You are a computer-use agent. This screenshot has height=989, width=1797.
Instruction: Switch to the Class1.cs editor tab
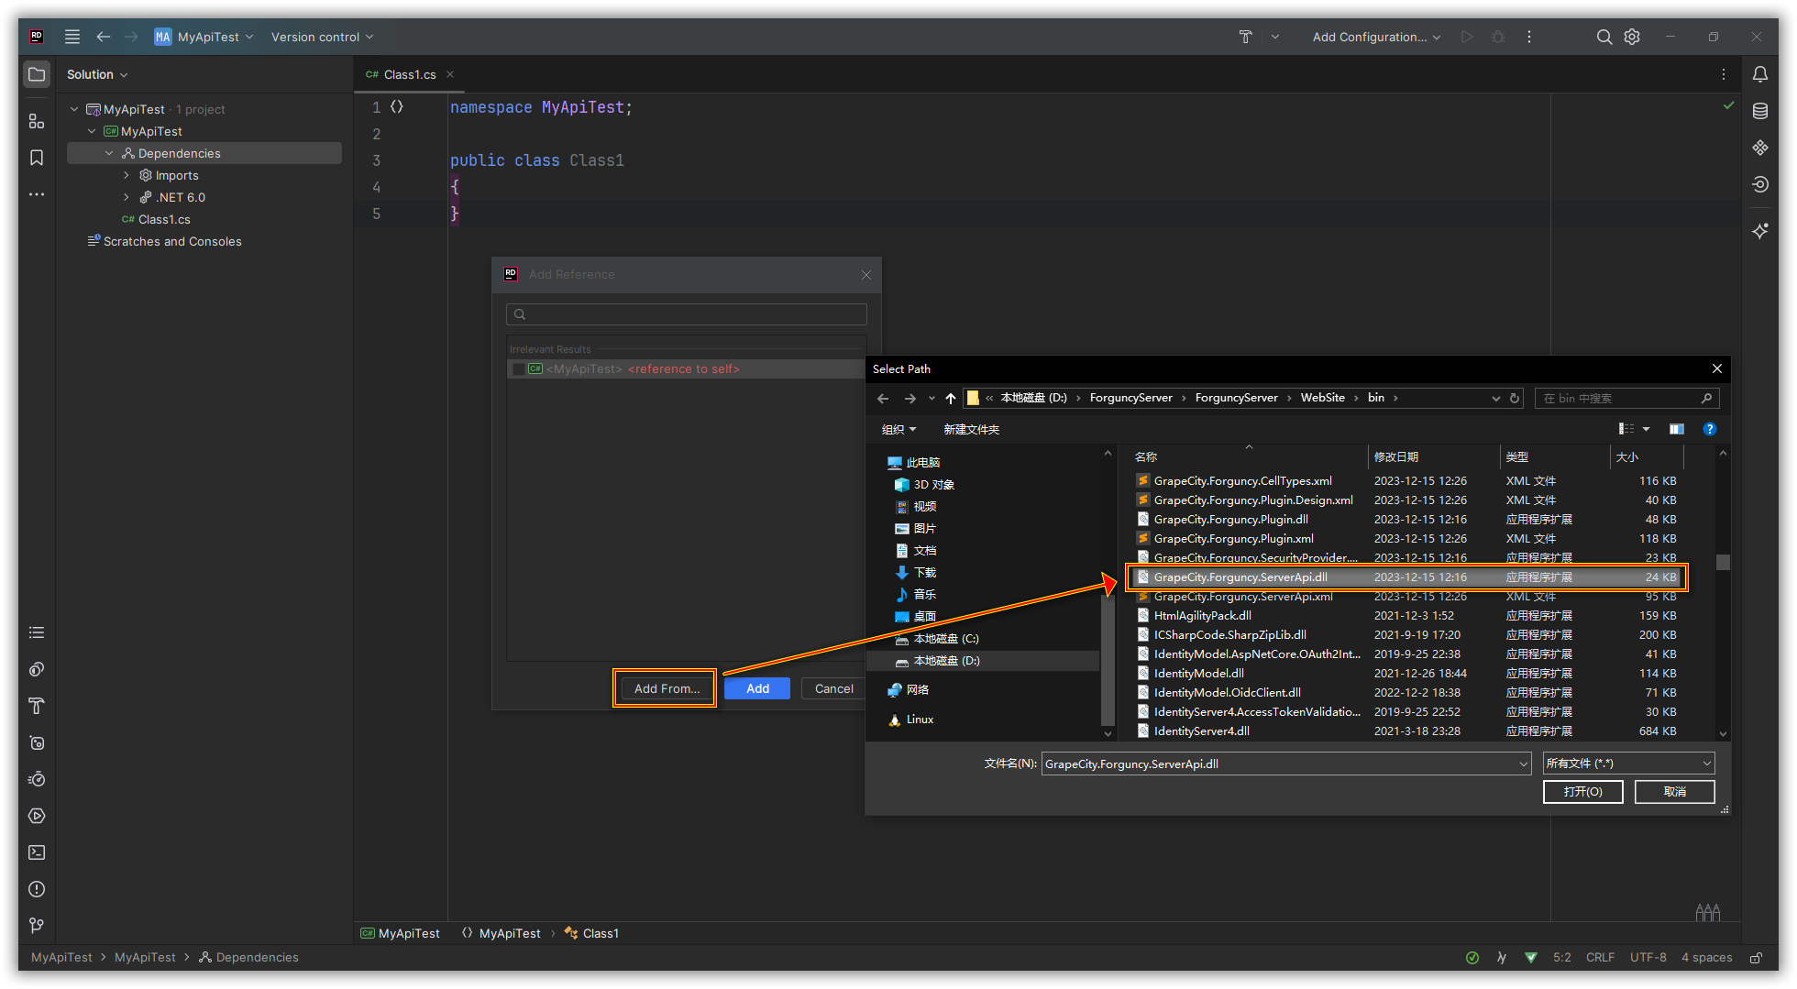point(409,74)
